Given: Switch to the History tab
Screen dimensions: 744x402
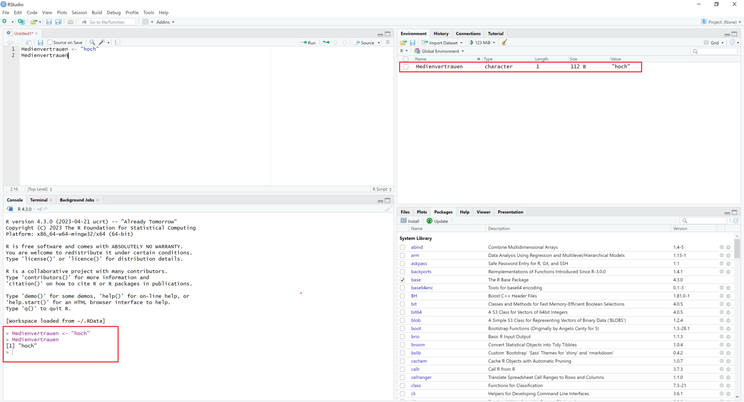Looking at the screenshot, I should click(441, 33).
